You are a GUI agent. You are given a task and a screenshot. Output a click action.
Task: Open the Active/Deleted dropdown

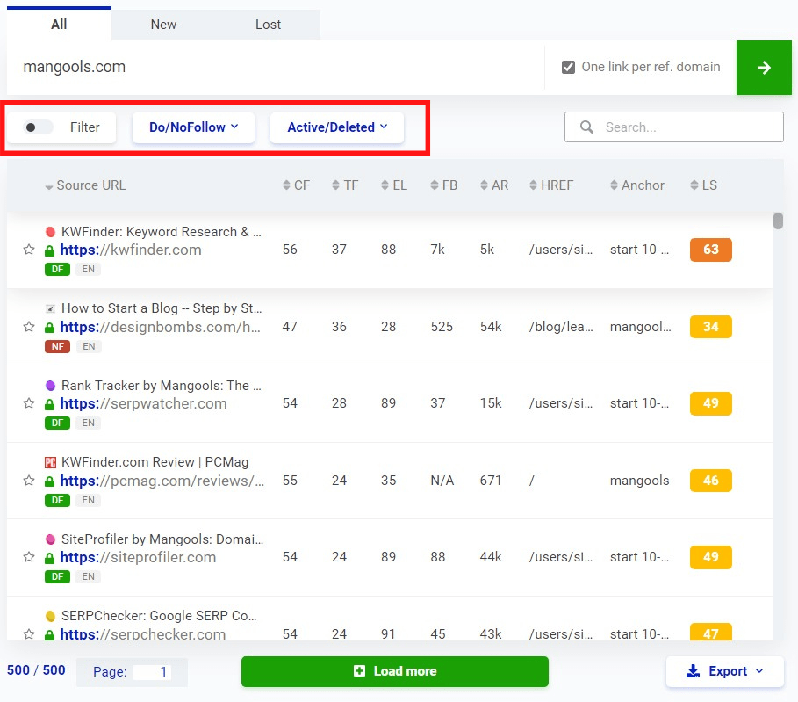coord(337,127)
